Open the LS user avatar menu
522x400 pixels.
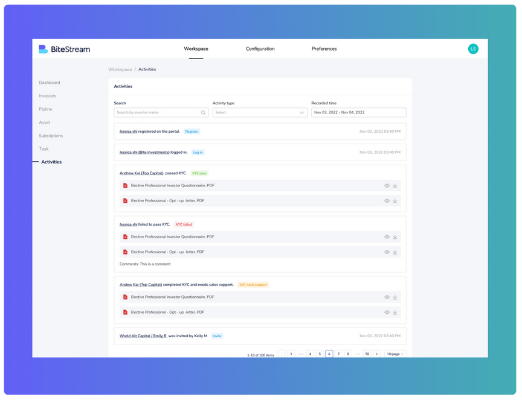473,49
